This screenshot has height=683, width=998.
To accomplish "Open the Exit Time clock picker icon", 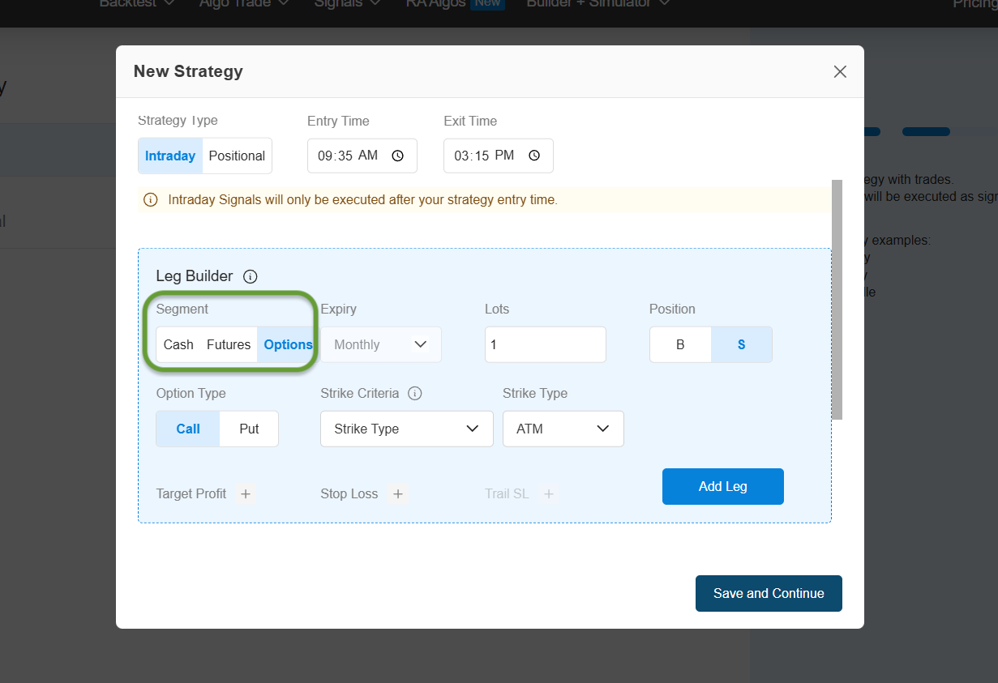I will 533,156.
